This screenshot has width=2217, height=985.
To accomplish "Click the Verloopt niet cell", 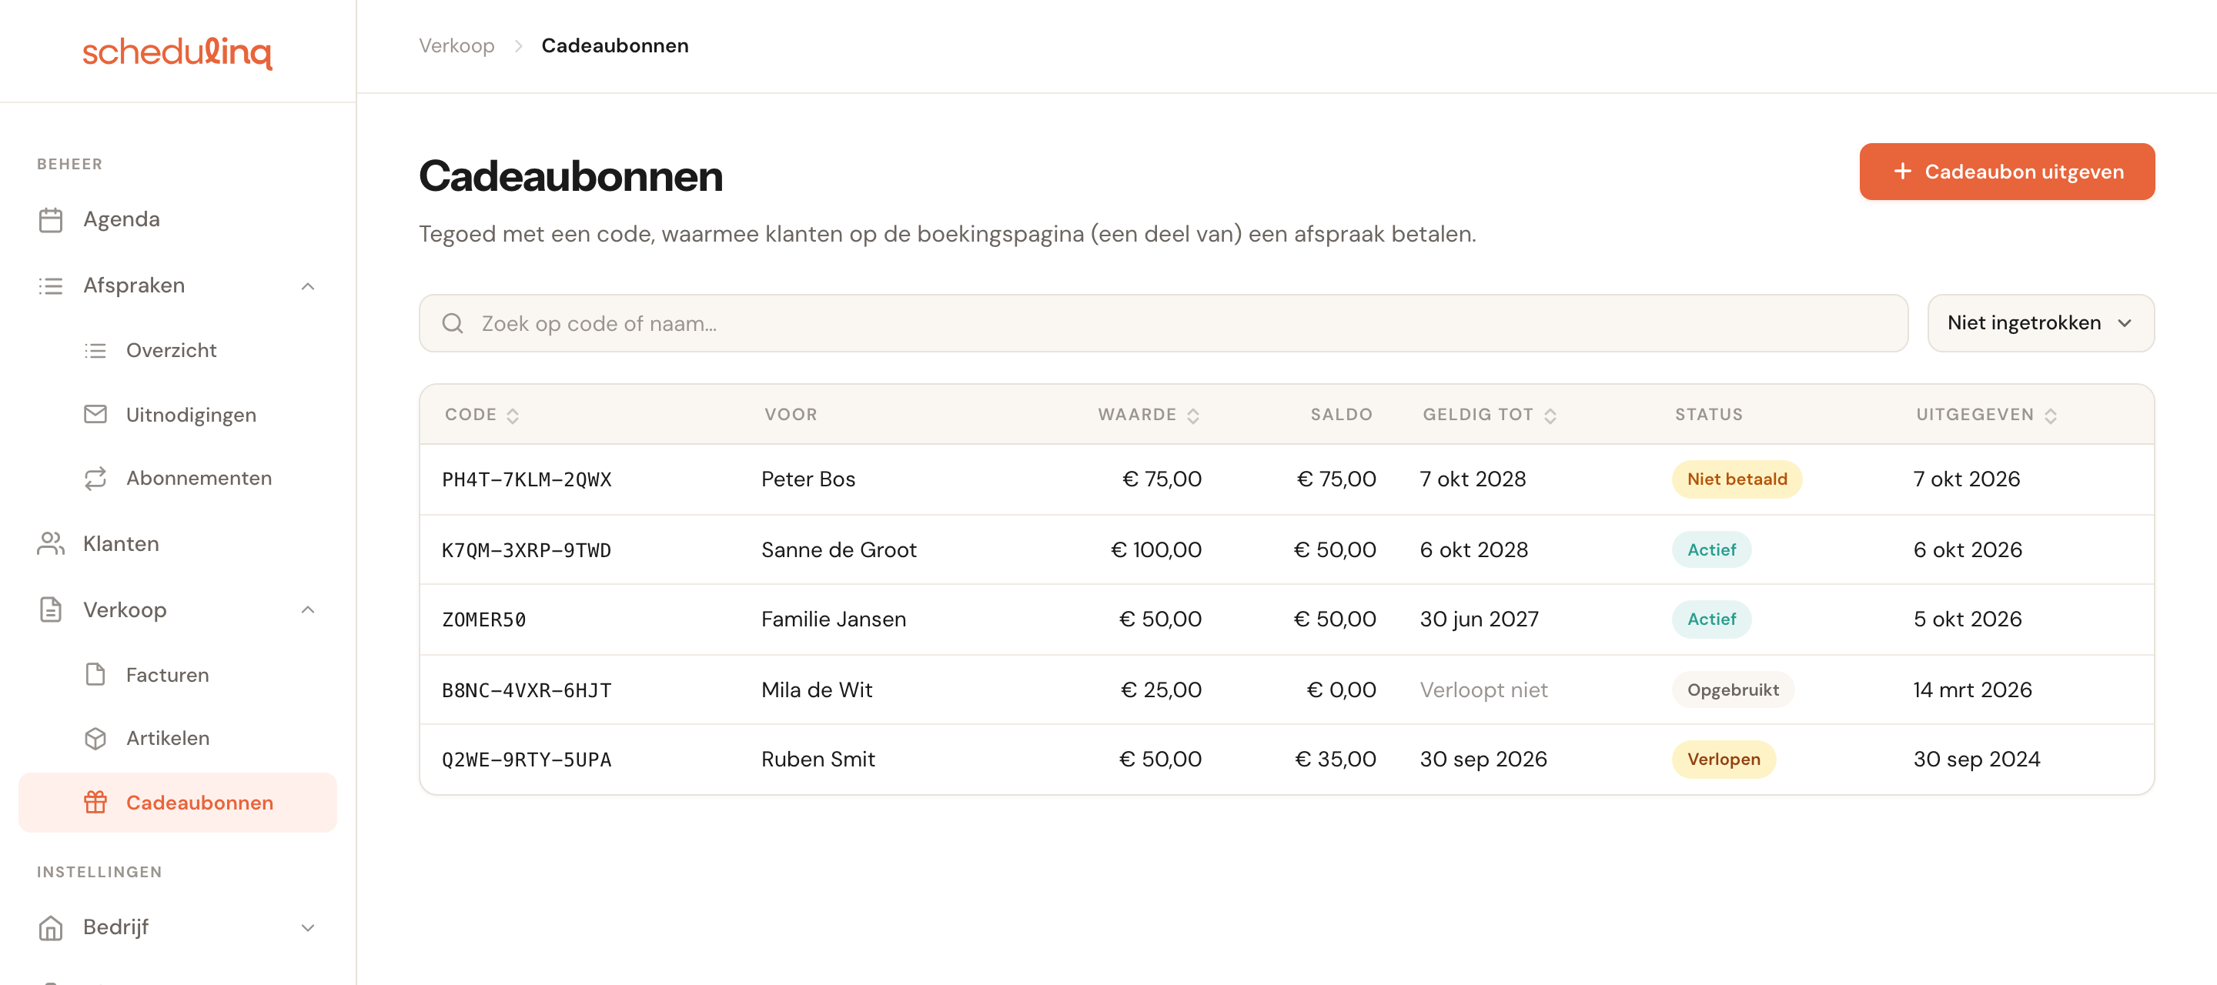I will tap(1483, 690).
